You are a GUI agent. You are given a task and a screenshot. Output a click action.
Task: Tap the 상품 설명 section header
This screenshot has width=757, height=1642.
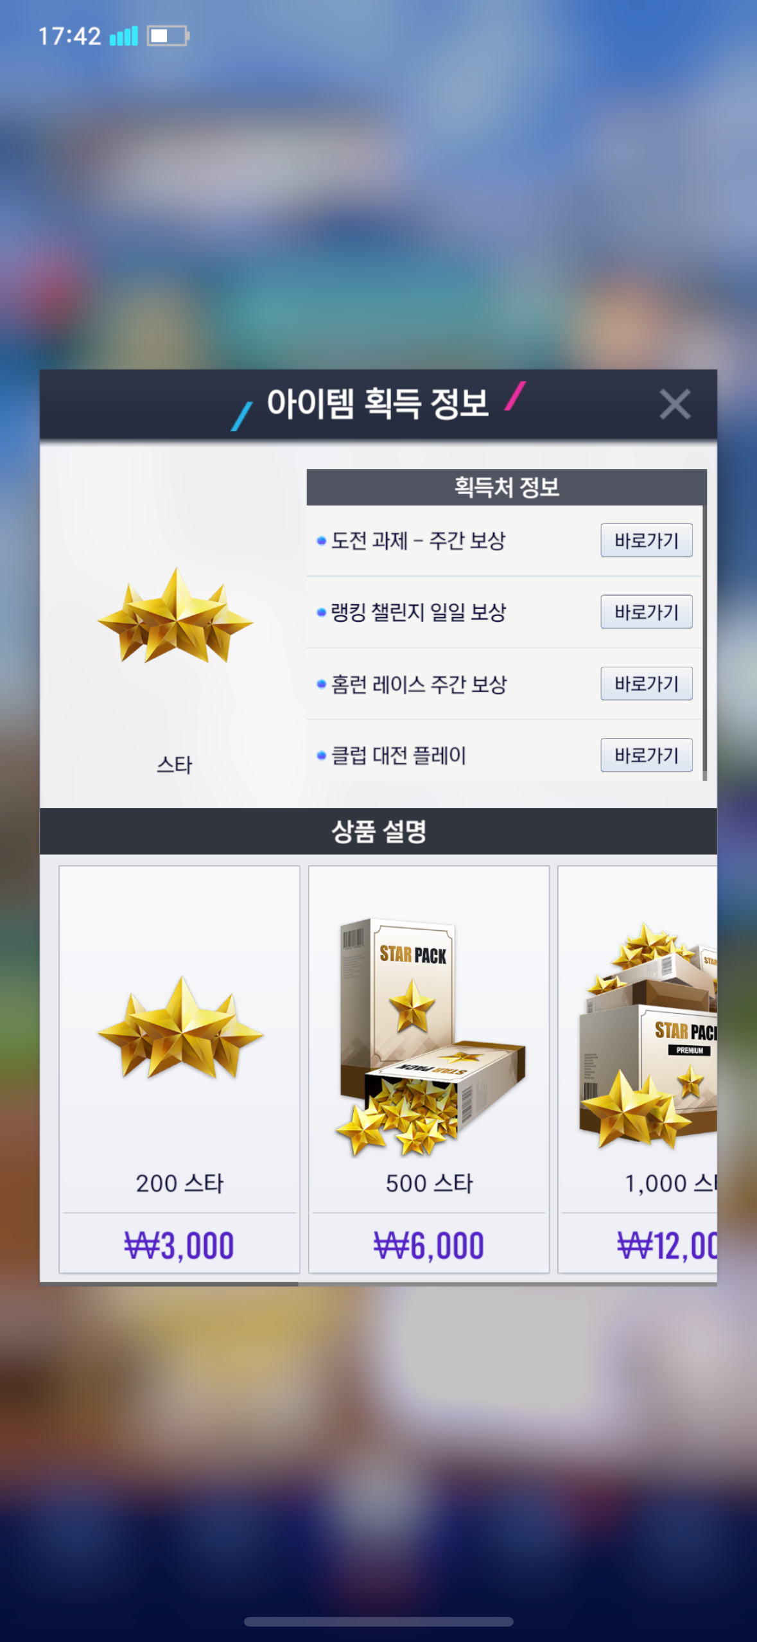[378, 831]
